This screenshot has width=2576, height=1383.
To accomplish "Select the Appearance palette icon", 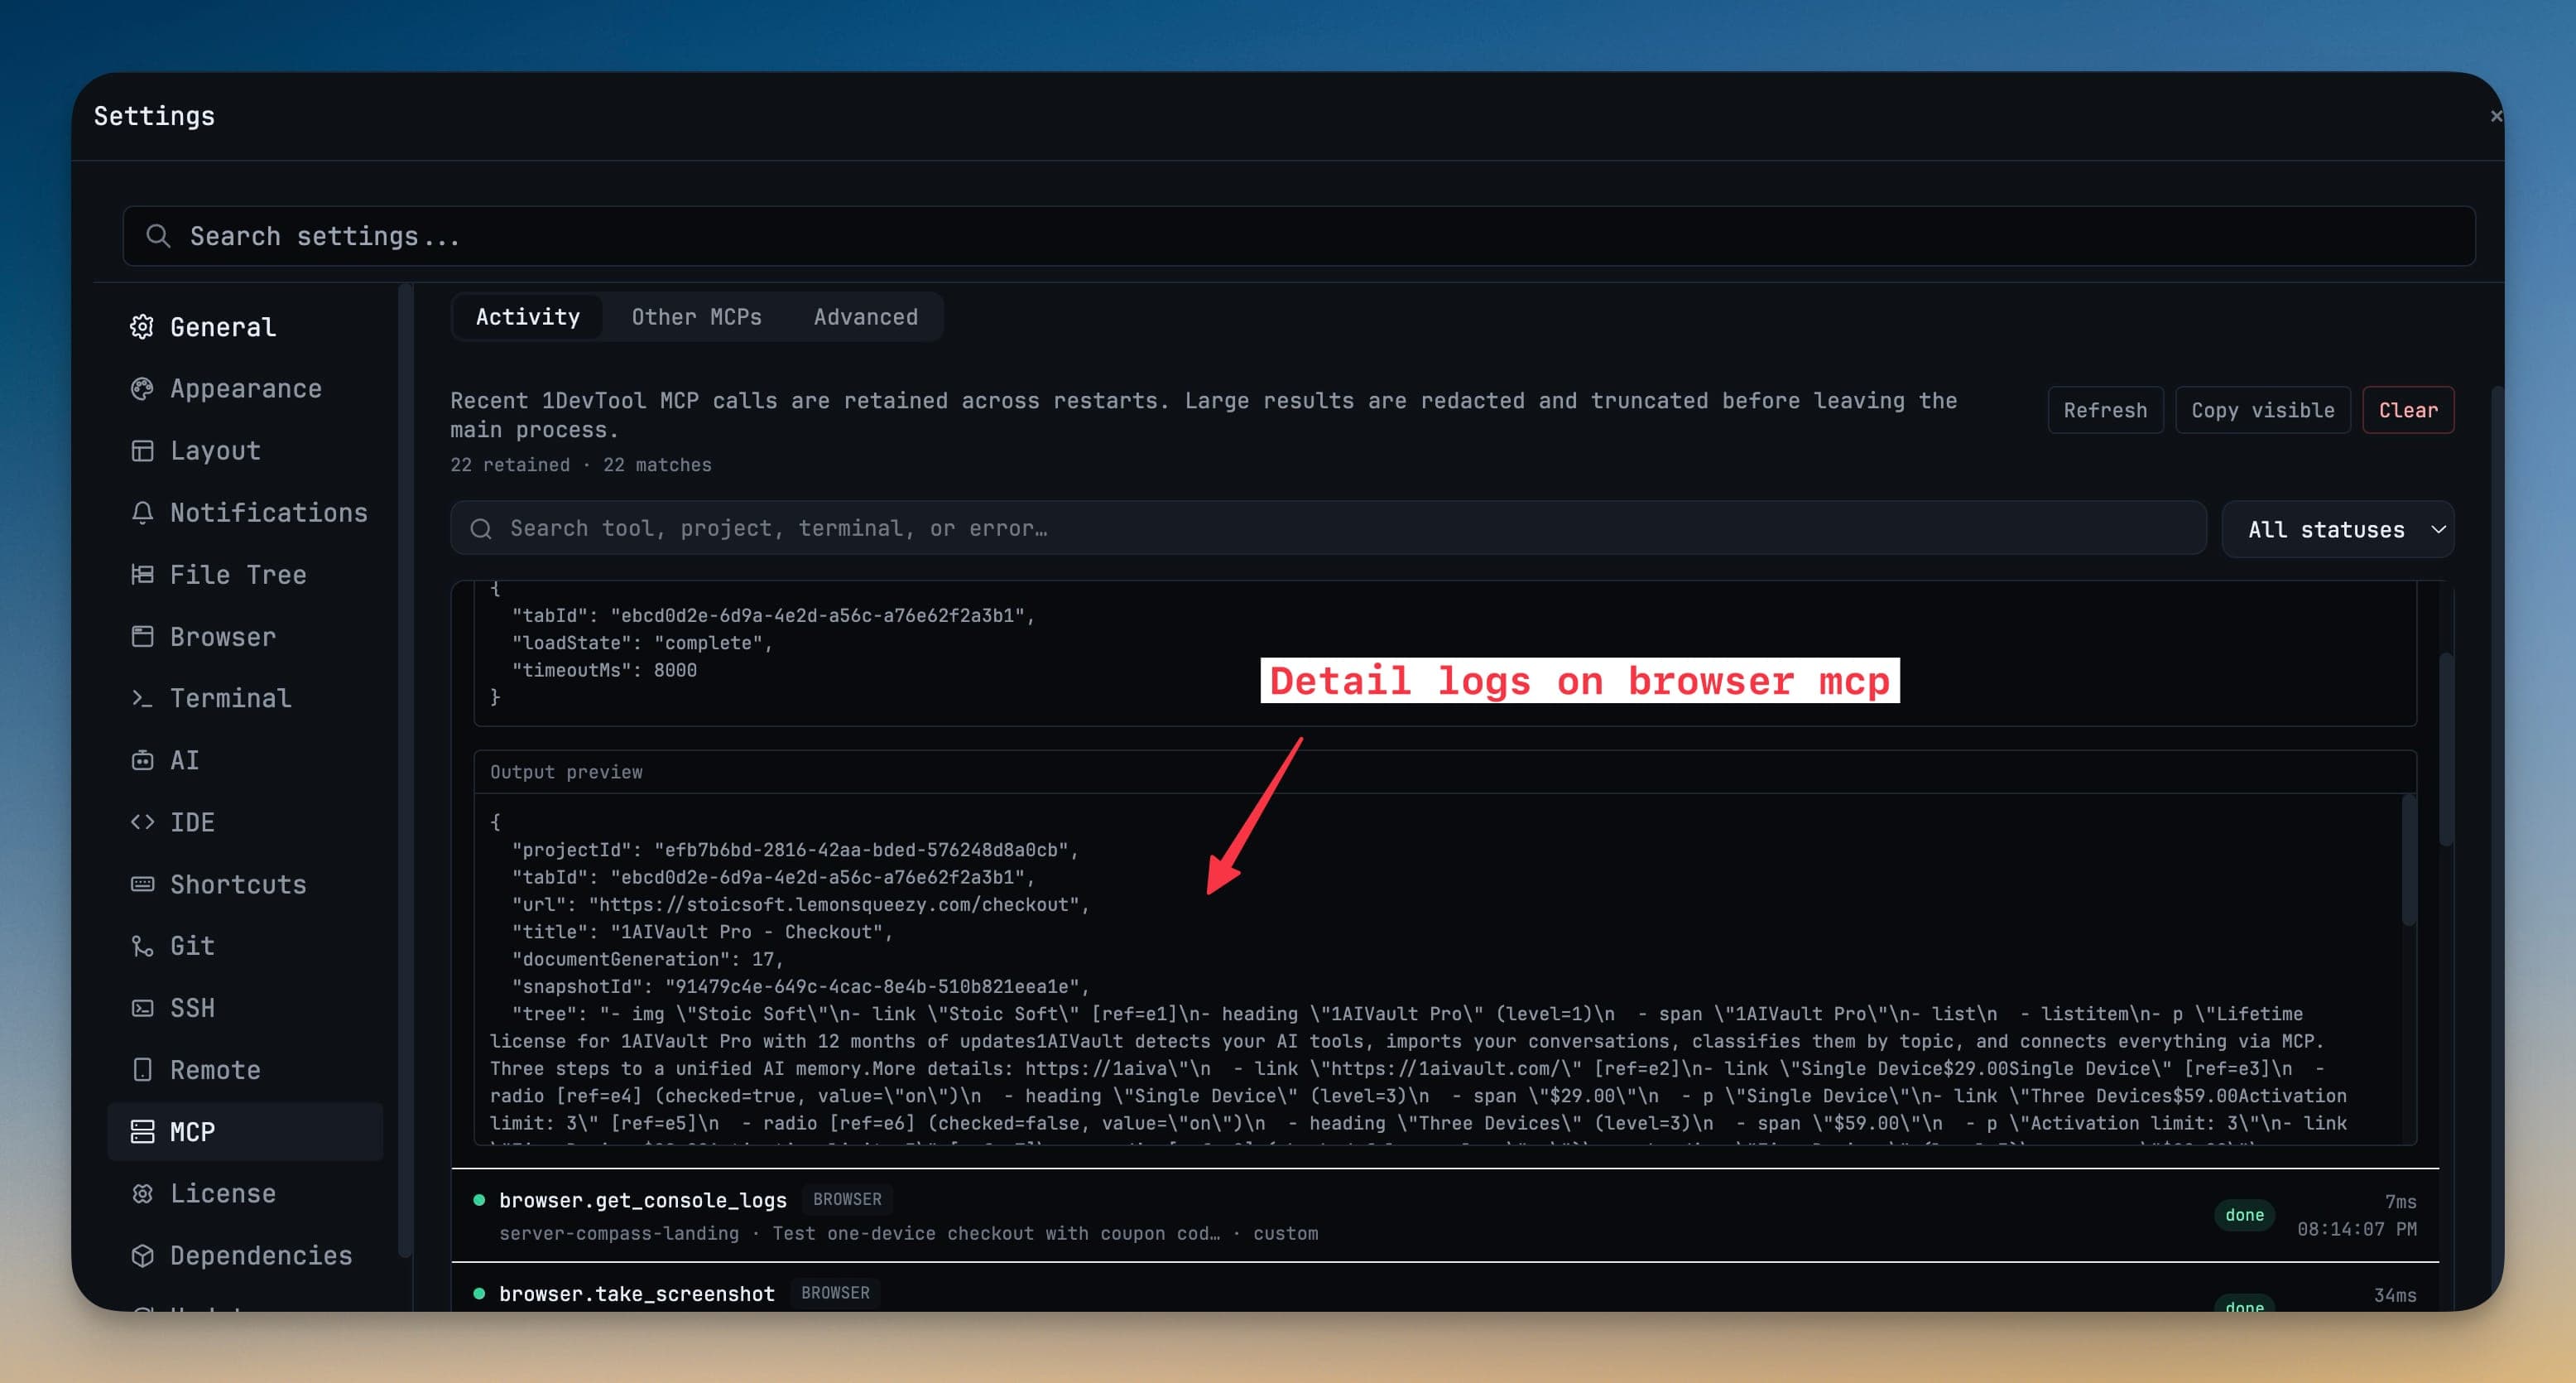I will (x=142, y=389).
